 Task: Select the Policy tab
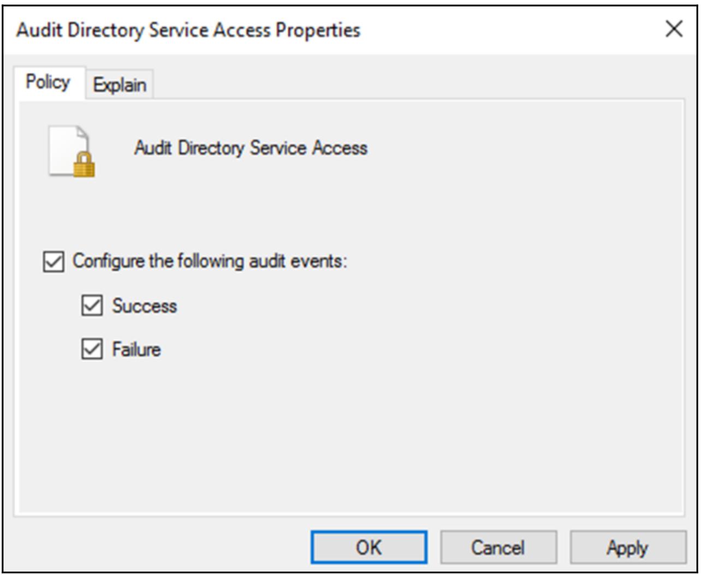coord(48,82)
